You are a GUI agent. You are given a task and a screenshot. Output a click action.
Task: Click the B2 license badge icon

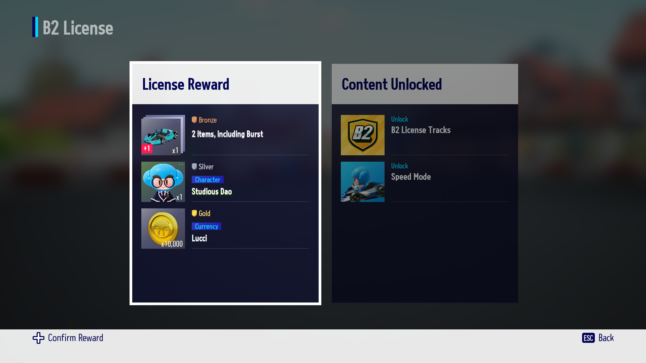click(363, 135)
